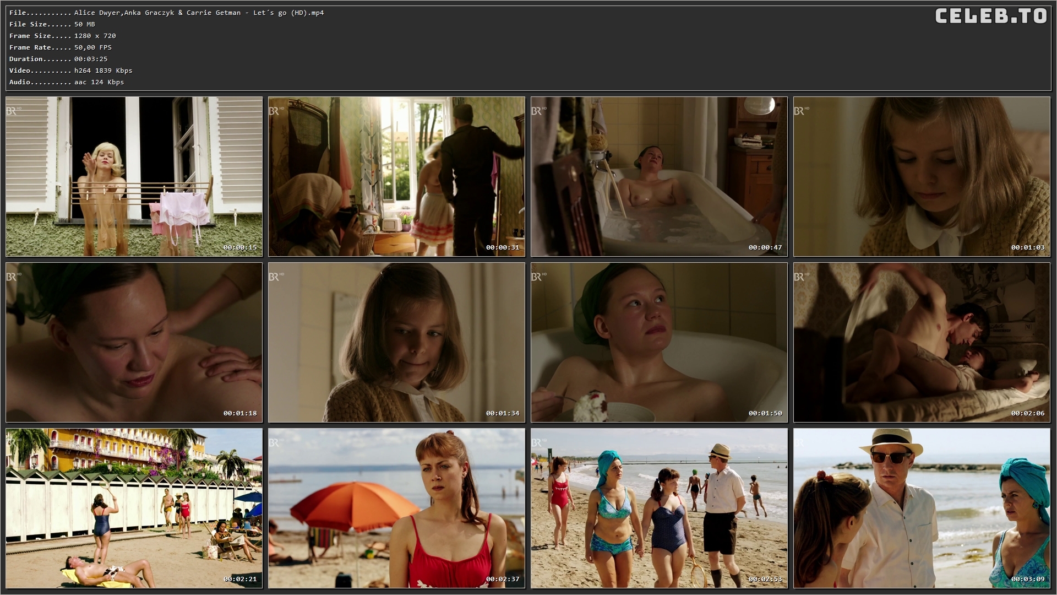Screen dimensions: 1057x595
Task: Open the thumbnail timestamped 00:00:15
Action: click(x=134, y=176)
